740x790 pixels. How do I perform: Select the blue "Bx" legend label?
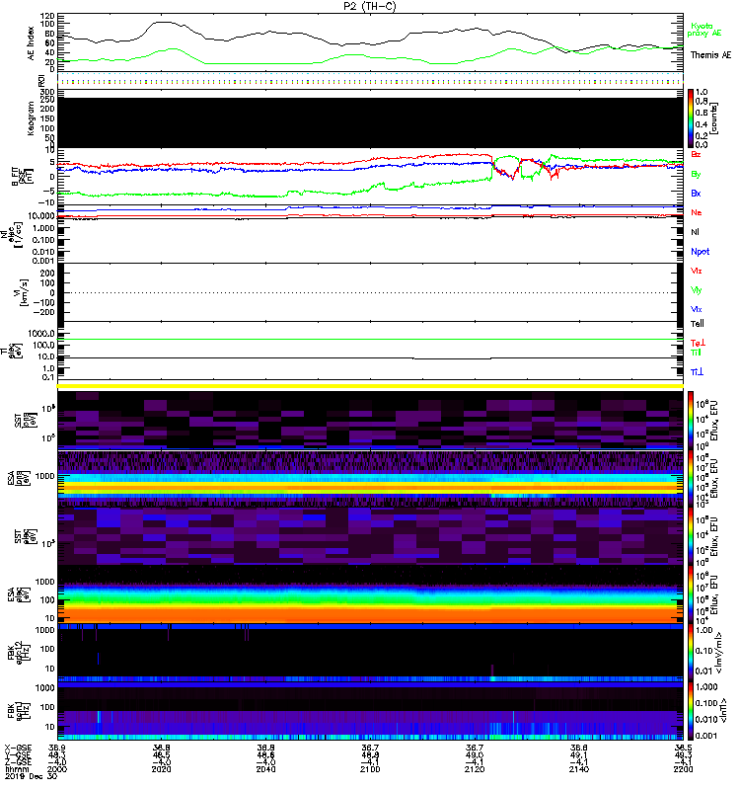click(696, 193)
